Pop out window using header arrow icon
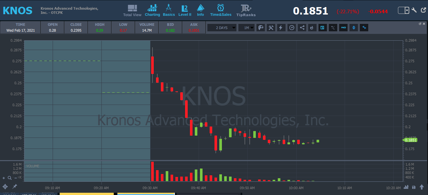The height and width of the screenshot is (195, 428). point(424,11)
